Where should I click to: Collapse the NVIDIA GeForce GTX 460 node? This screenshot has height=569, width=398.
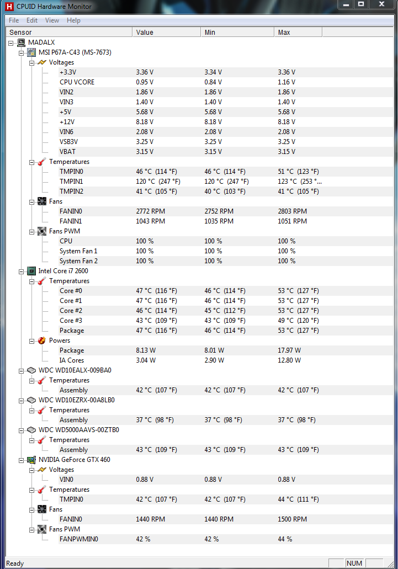(x=22, y=460)
